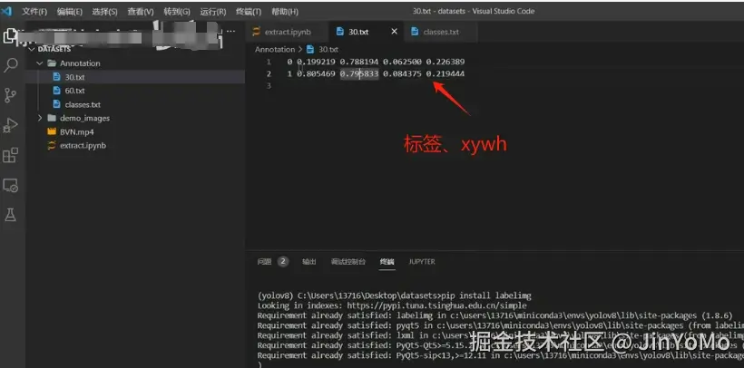Open the 运行(R) menu
Image resolution: width=744 pixels, height=368 pixels.
coord(213,12)
